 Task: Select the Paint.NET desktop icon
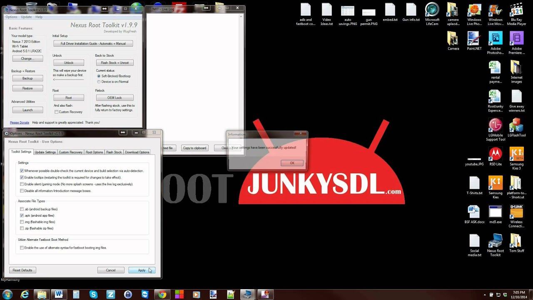[x=474, y=41]
